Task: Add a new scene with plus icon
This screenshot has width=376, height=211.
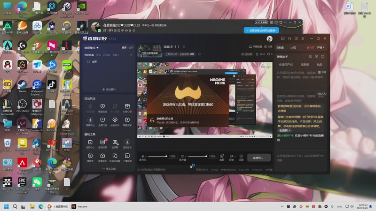Action: 131,55
